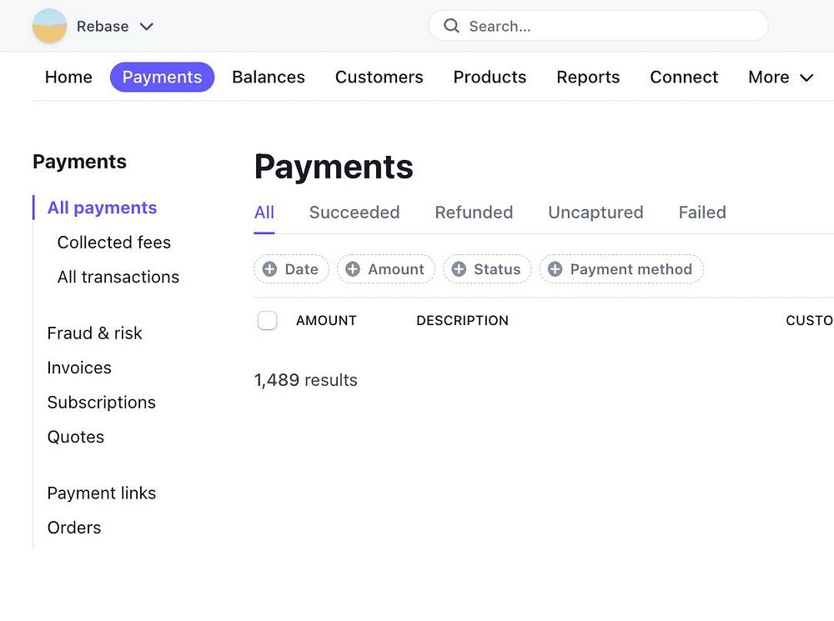Focus the Search input field
The height and width of the screenshot is (621, 834).
point(609,26)
